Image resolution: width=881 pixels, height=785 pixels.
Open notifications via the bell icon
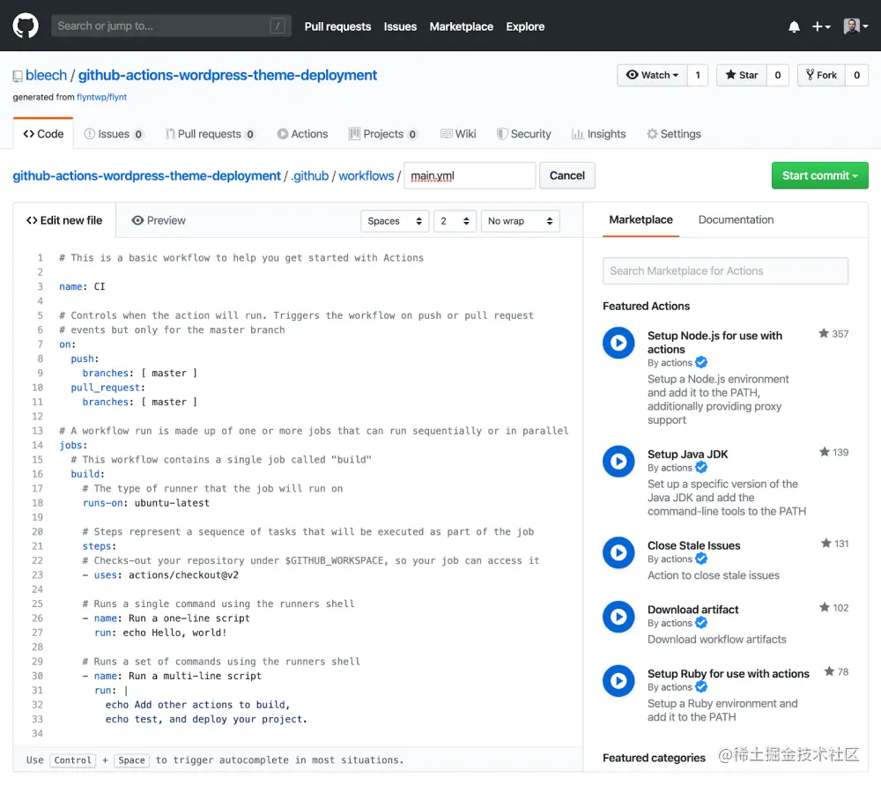pyautogui.click(x=794, y=26)
